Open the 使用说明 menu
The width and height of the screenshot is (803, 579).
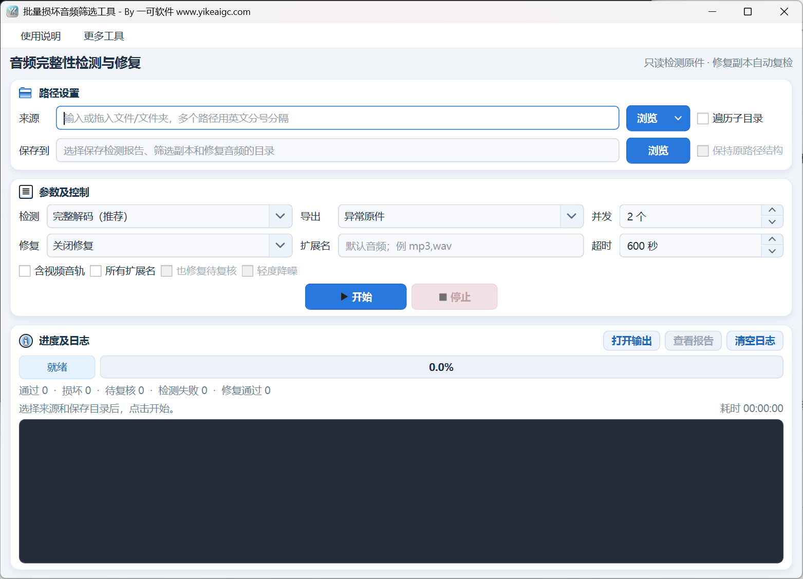click(41, 36)
